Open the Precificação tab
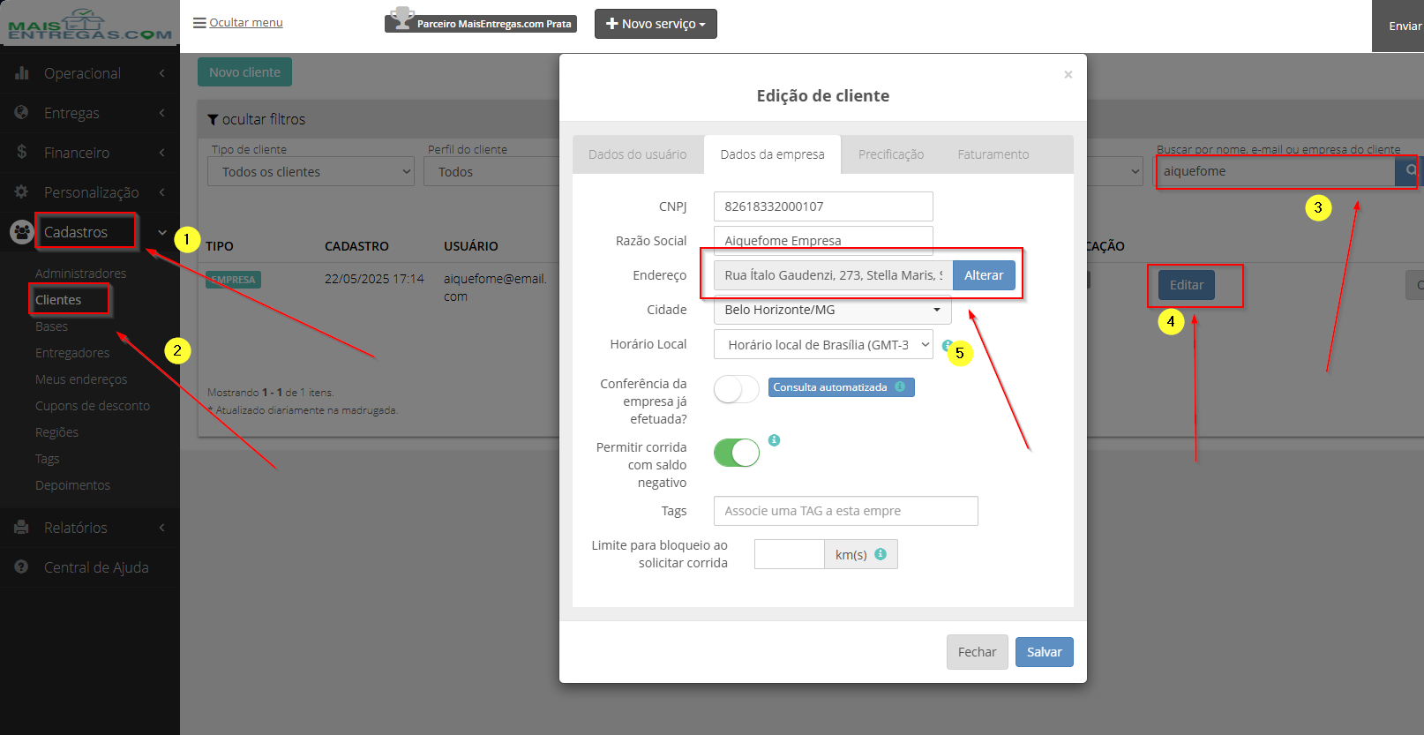 pyautogui.click(x=891, y=154)
